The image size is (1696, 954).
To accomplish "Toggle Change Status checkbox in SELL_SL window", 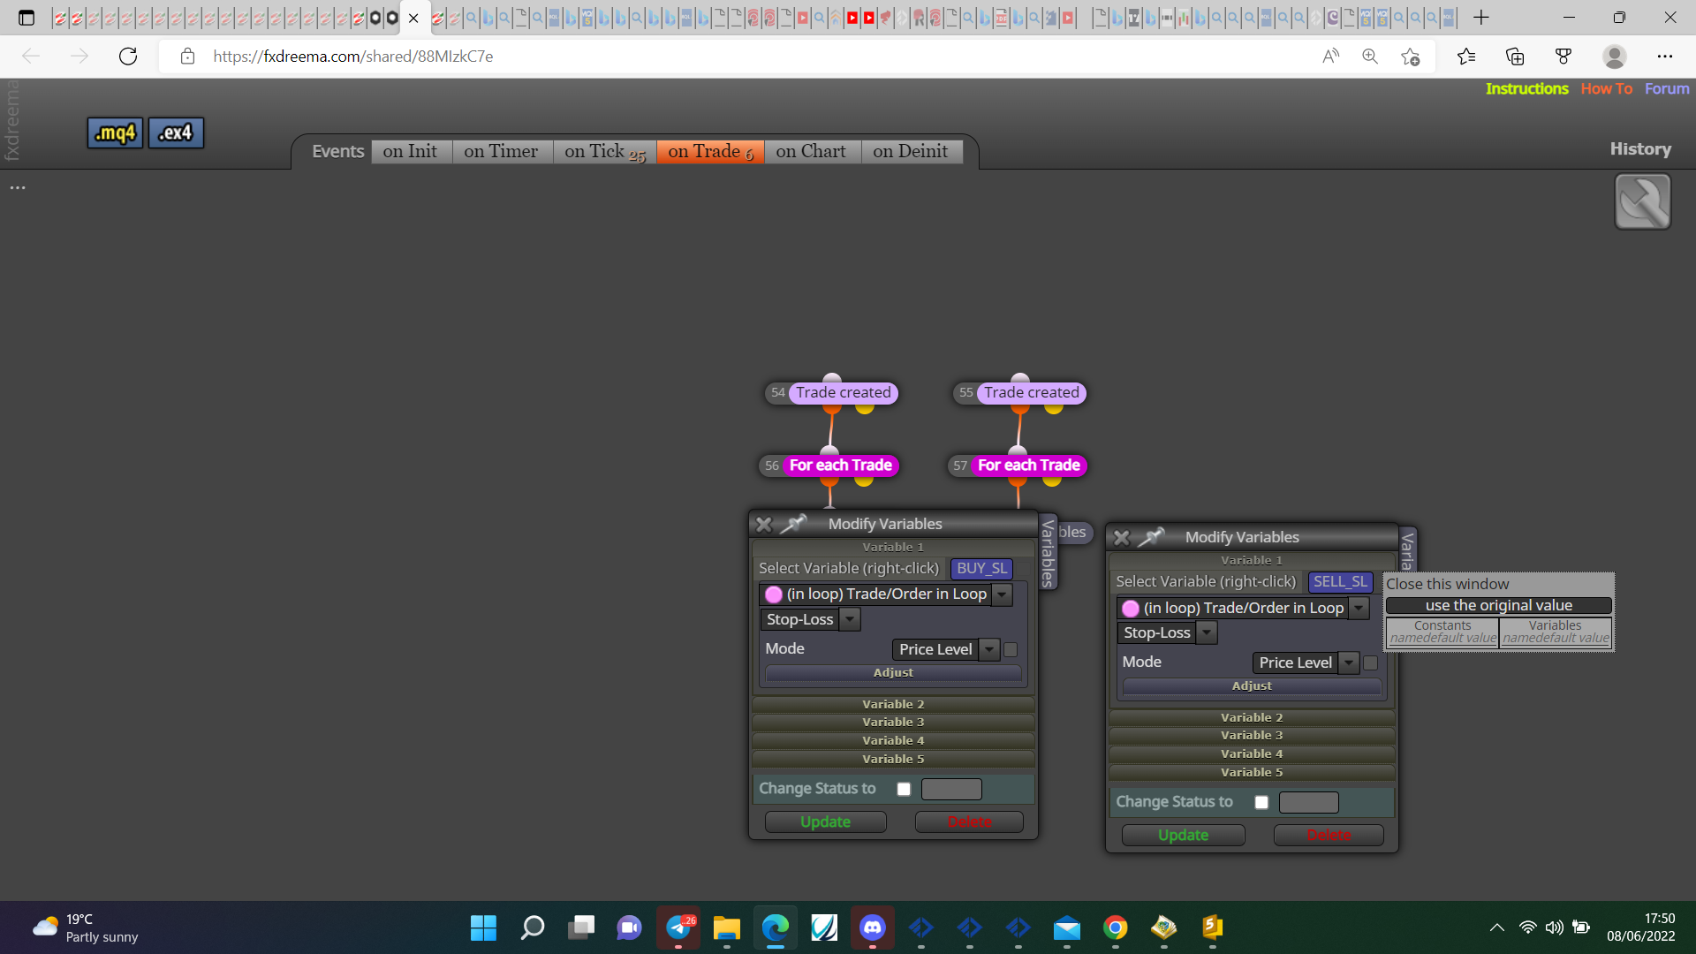I will coord(1261,802).
